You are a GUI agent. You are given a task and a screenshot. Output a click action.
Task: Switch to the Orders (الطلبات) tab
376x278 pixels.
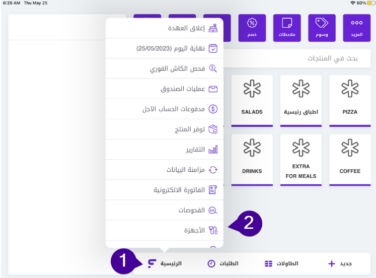click(x=223, y=263)
